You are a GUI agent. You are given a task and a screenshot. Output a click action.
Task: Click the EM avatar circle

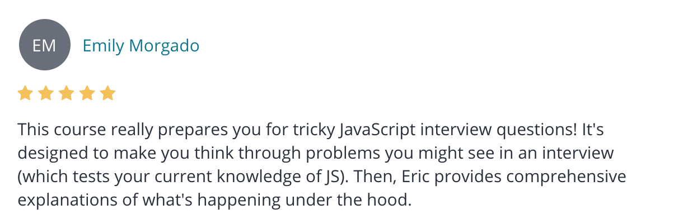(x=45, y=45)
